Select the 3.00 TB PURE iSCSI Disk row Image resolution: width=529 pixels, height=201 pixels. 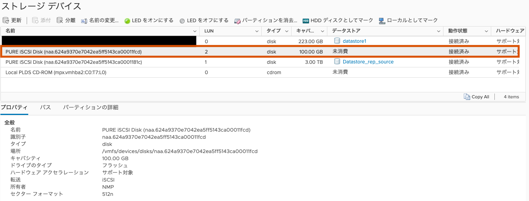(x=74, y=62)
